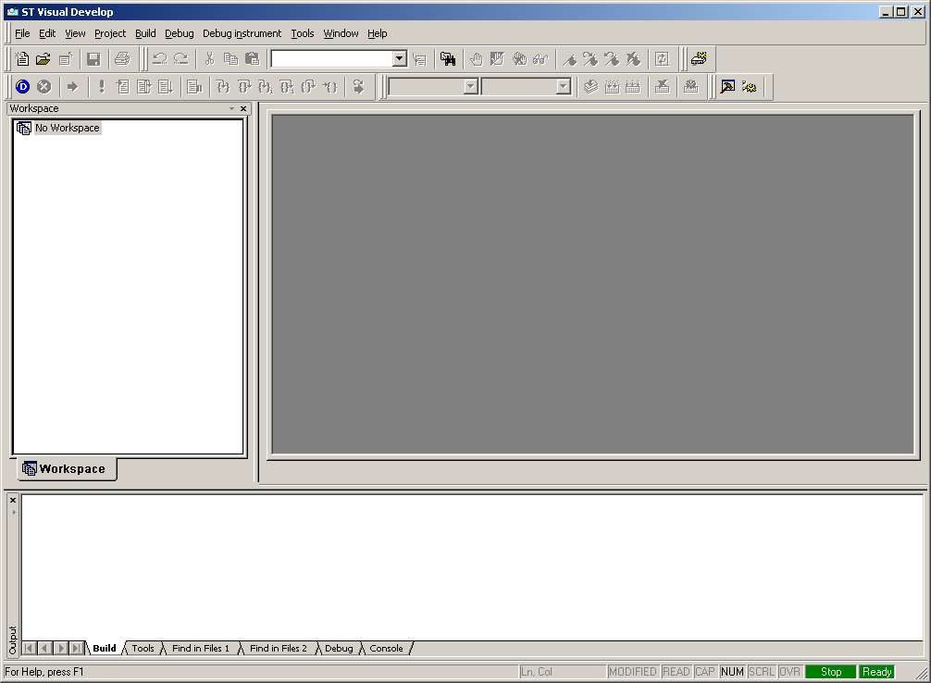Click the Undo arrow icon
The width and height of the screenshot is (931, 683).
click(160, 59)
